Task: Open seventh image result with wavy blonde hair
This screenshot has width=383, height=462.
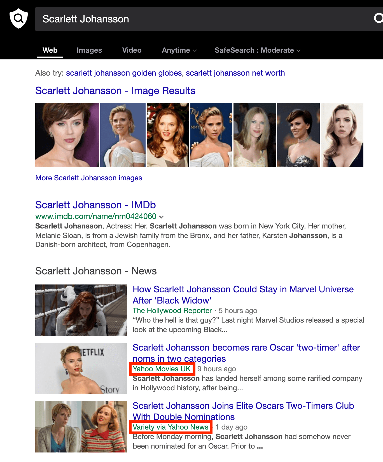Action: coord(342,135)
